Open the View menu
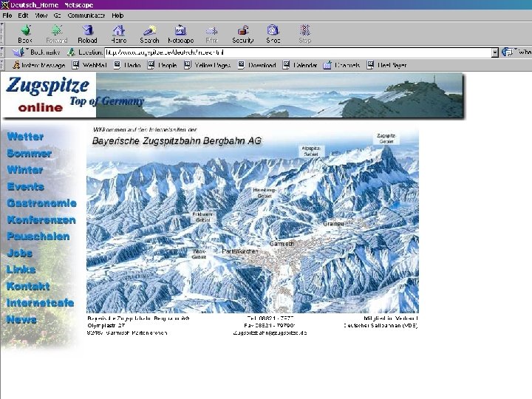Viewport: 532px width, 399px height. pyautogui.click(x=41, y=16)
